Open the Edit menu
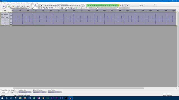Screen dimensions: 179x100 [x=4, y=3]
